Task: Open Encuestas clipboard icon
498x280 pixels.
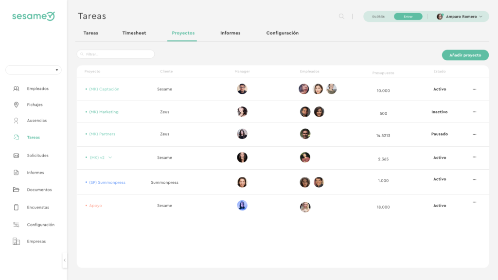Action: pos(16,208)
